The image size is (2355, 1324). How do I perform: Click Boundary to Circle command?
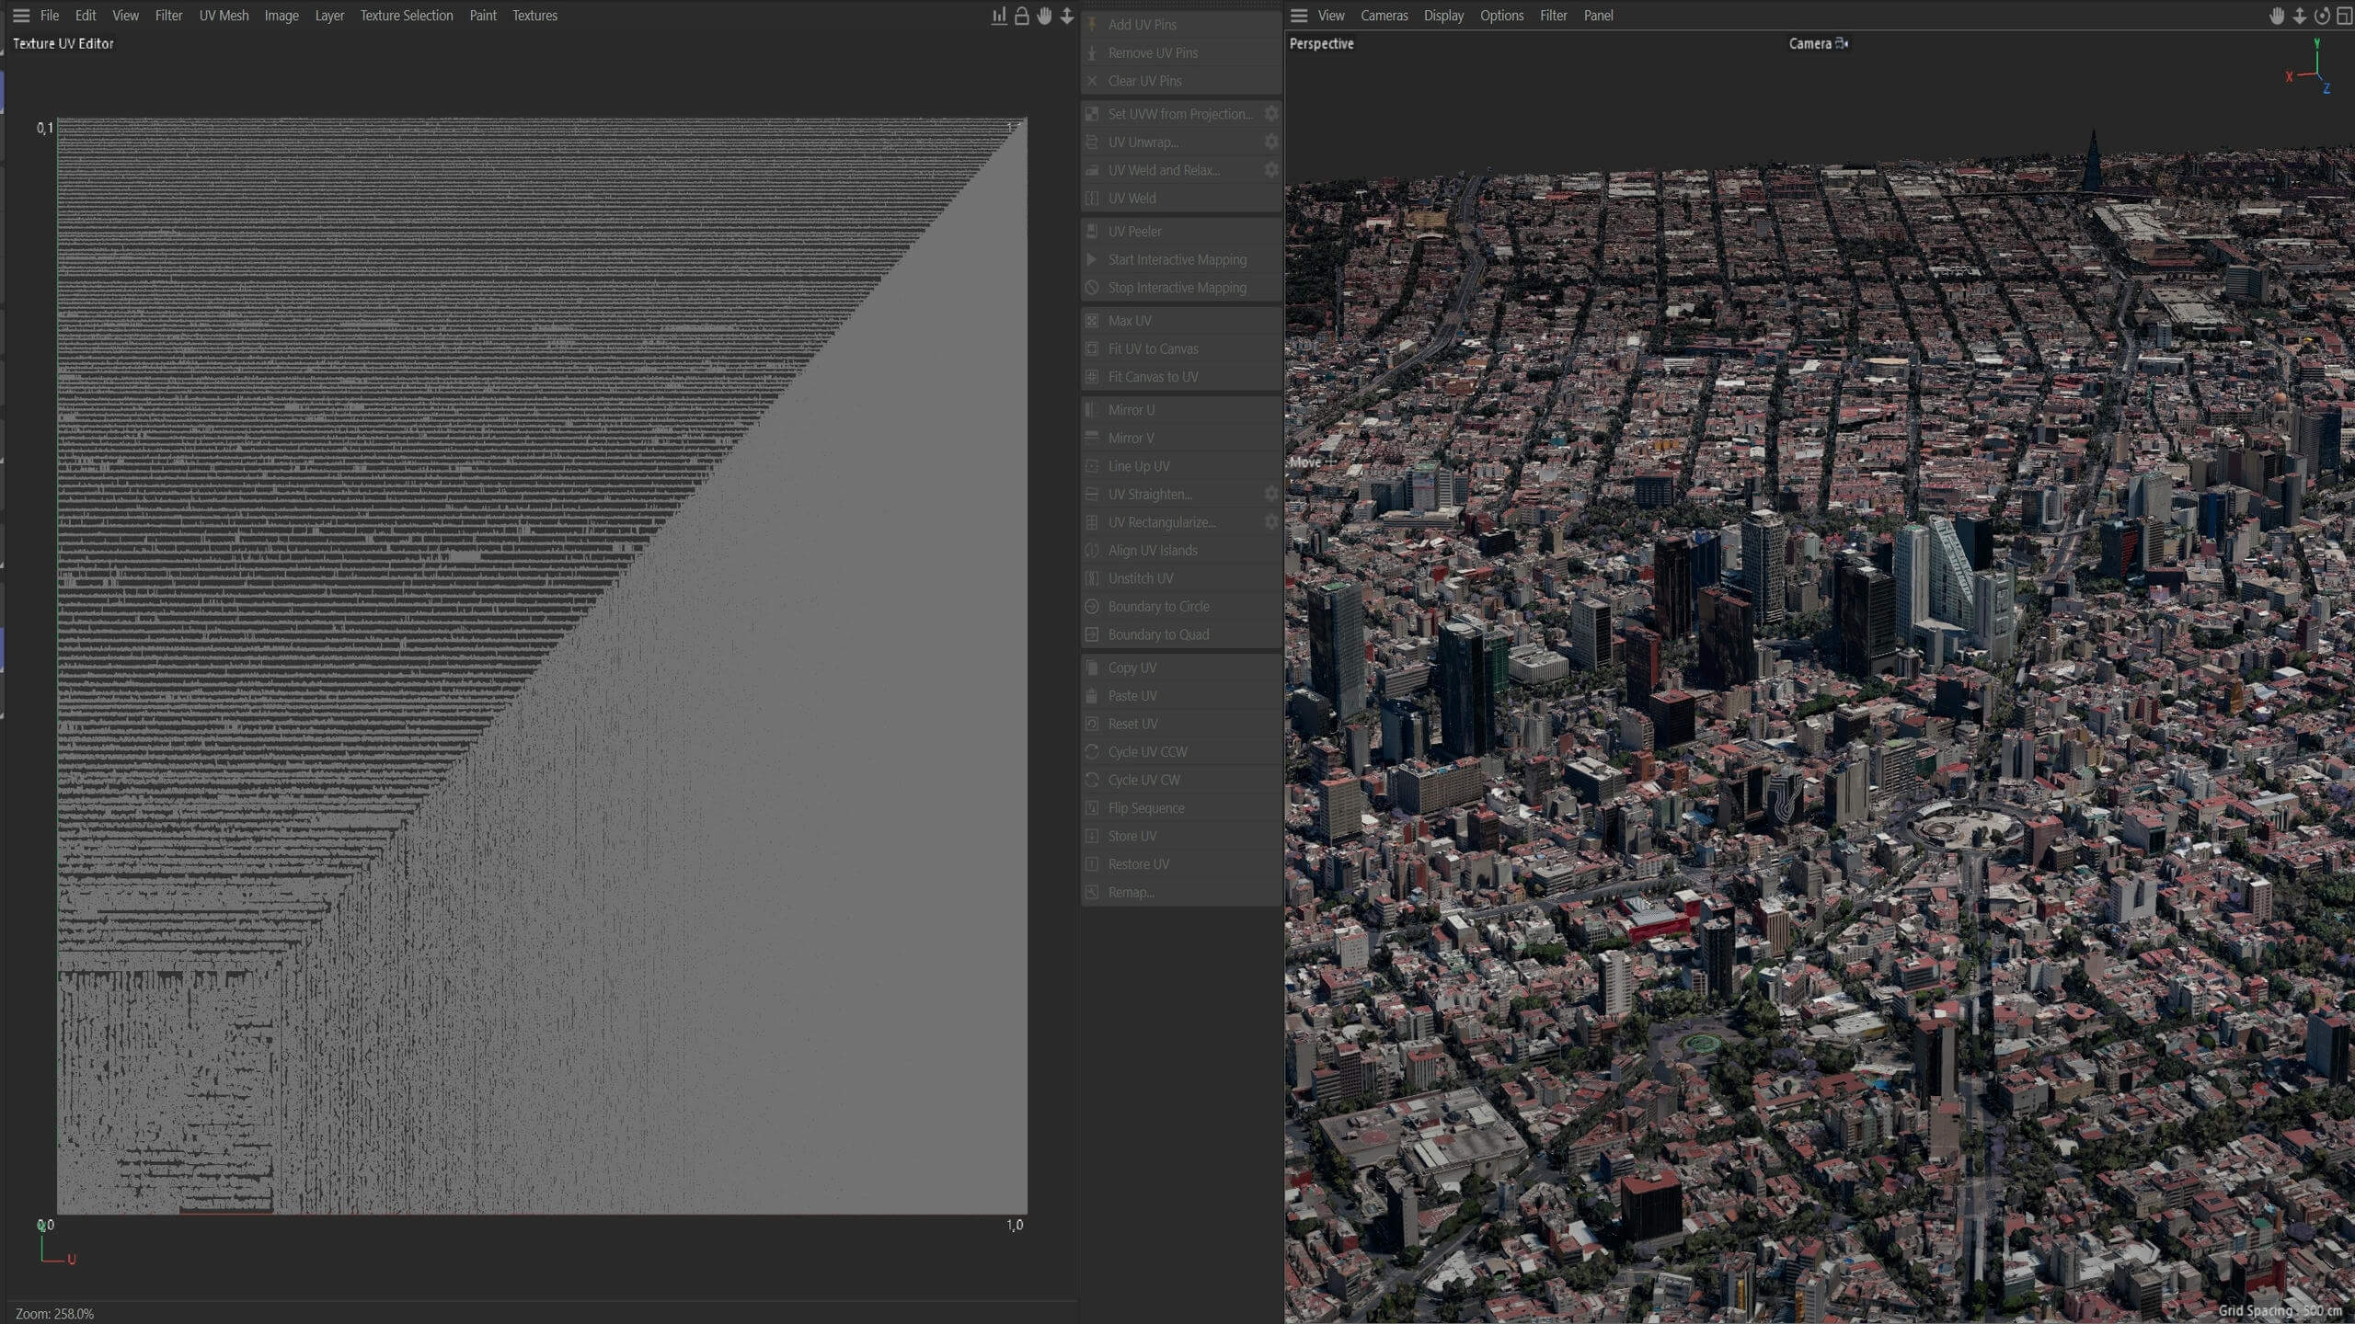(1181, 607)
